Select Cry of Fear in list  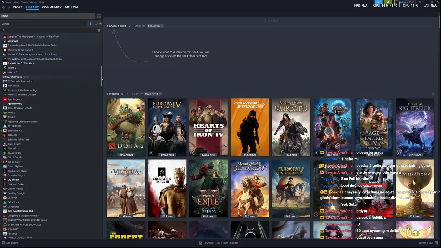[x=13, y=180]
